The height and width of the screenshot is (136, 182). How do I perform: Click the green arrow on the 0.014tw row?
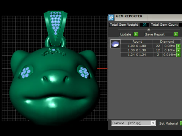click(x=179, y=55)
